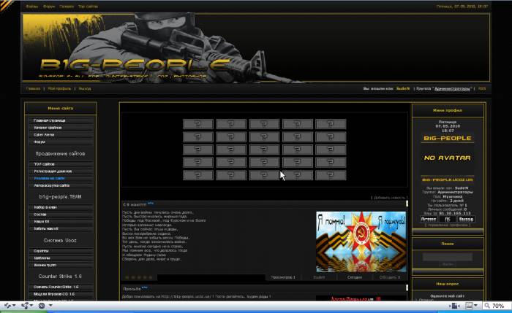Select Регистрация доменов in the sidebar
Image resolution: width=512 pixels, height=313 pixels.
(x=53, y=171)
